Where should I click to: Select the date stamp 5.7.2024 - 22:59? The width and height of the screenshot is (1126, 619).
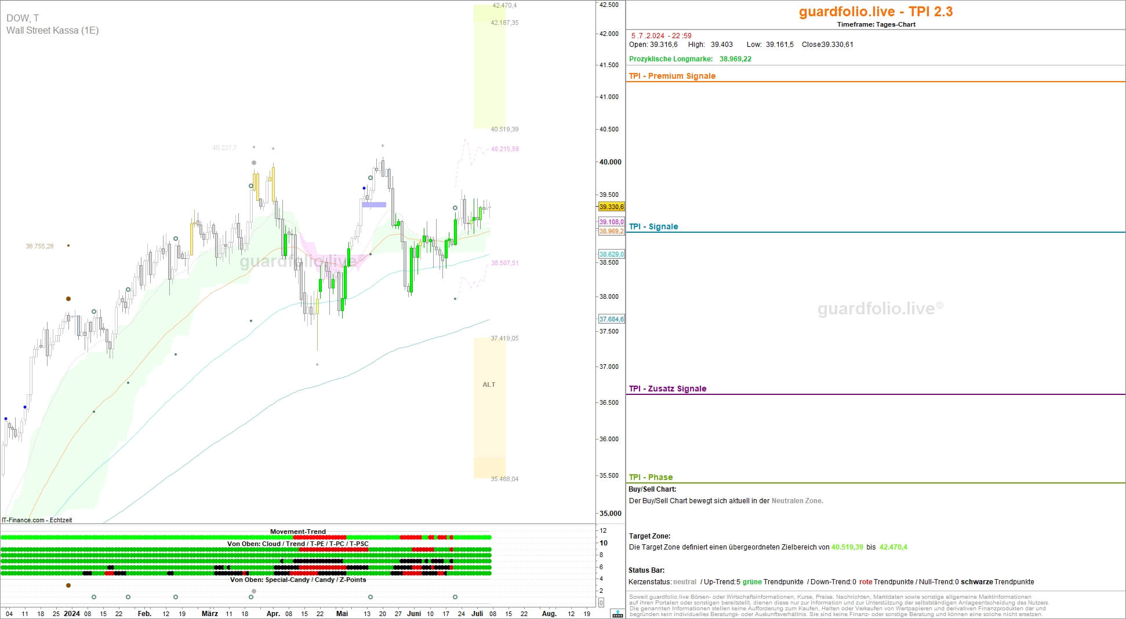click(662, 36)
